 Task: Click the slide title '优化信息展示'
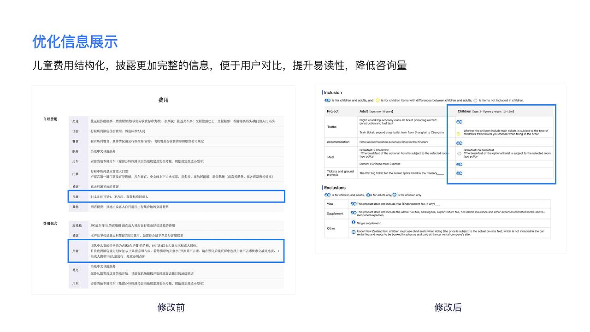(x=75, y=42)
